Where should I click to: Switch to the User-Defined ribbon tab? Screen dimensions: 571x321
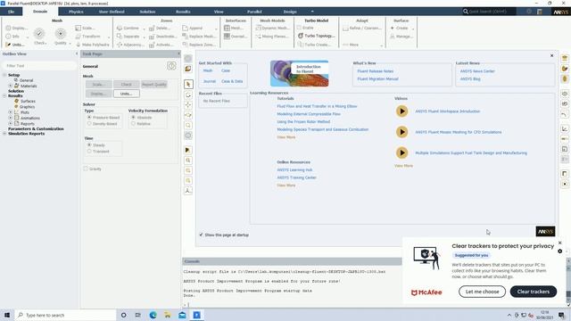(112, 12)
